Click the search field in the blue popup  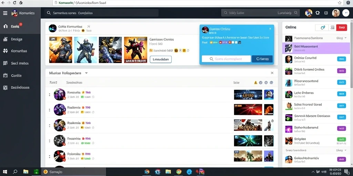tap(226, 59)
